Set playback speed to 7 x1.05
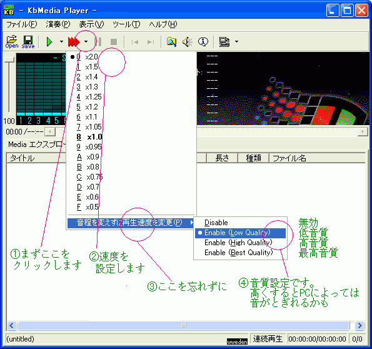The width and height of the screenshot is (372, 349). coord(131,127)
